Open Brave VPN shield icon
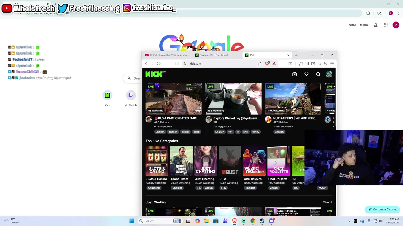This screenshot has height=226, width=403. click(326, 64)
